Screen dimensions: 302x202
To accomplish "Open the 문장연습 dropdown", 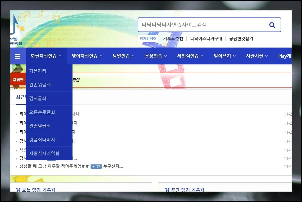I will click(x=154, y=56).
